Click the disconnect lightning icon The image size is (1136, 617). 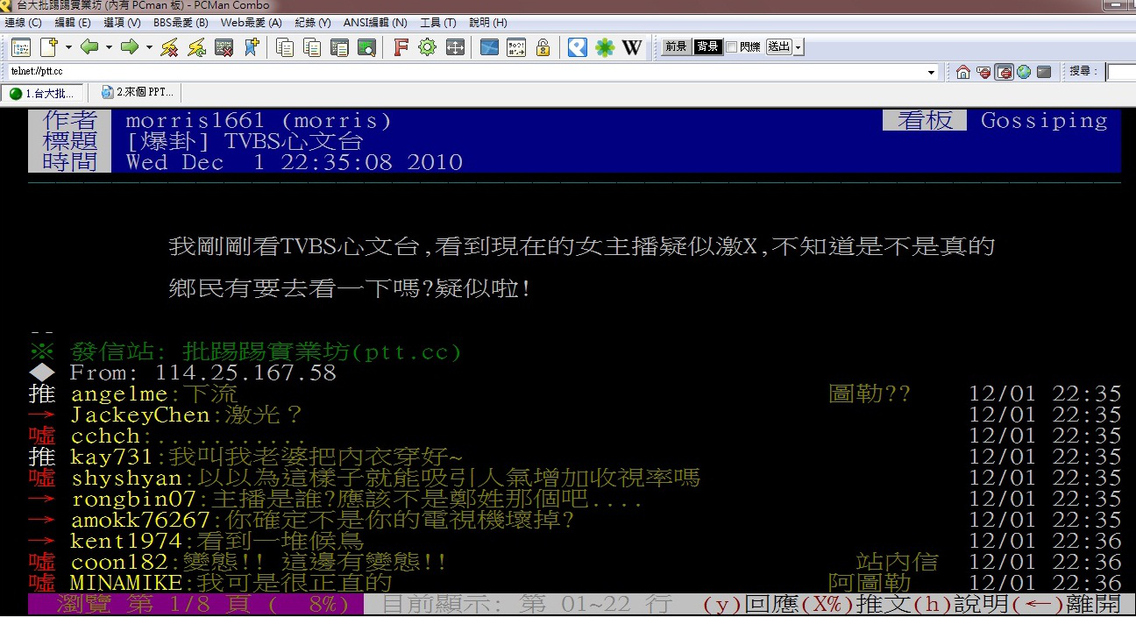[x=170, y=47]
